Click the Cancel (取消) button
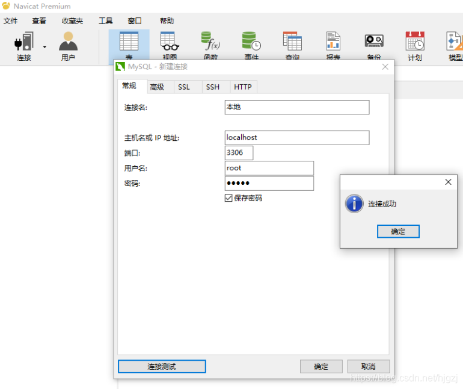 pos(369,367)
